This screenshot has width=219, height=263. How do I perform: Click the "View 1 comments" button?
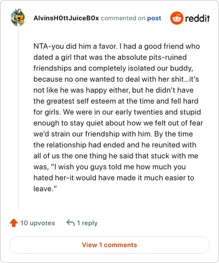(x=109, y=245)
